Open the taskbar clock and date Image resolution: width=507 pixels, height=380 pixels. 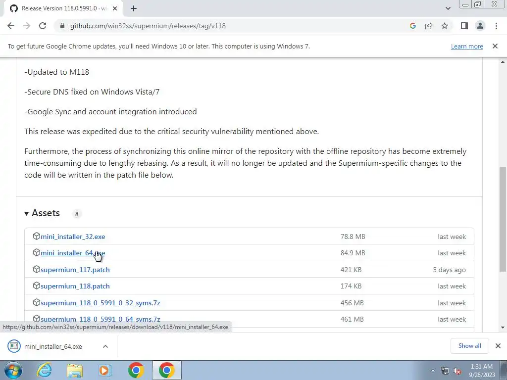[x=482, y=371]
